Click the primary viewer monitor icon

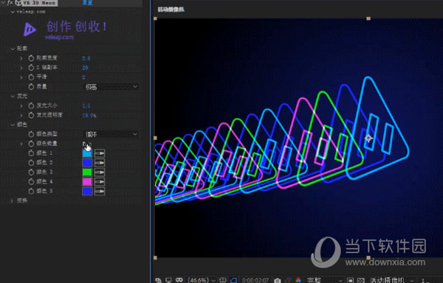[168, 280]
